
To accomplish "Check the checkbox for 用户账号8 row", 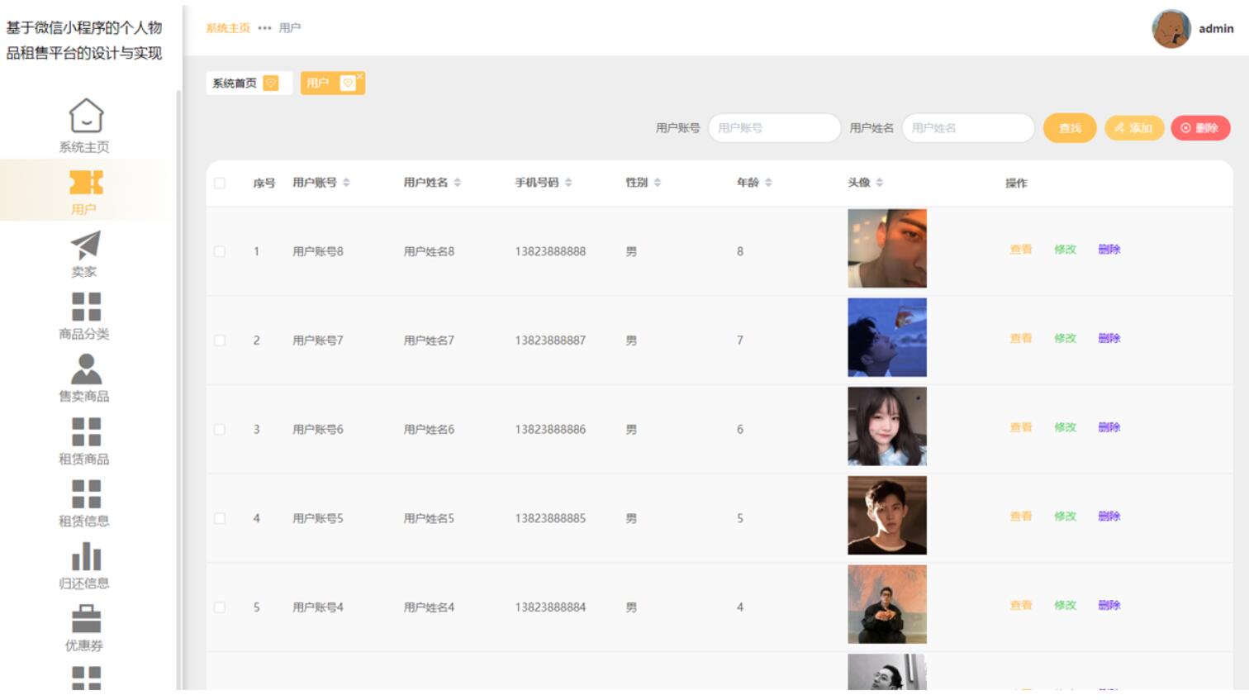I will click(219, 250).
